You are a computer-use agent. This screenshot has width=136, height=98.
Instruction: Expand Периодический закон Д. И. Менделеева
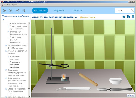pos(6,45)
